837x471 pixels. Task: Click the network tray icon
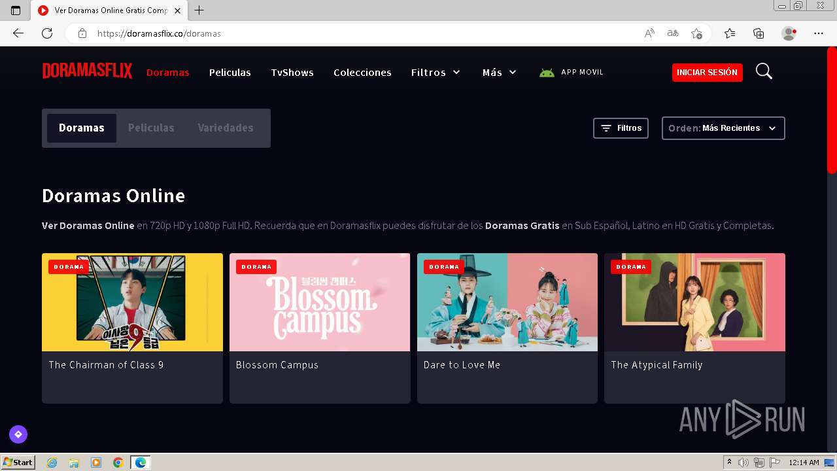tap(759, 462)
